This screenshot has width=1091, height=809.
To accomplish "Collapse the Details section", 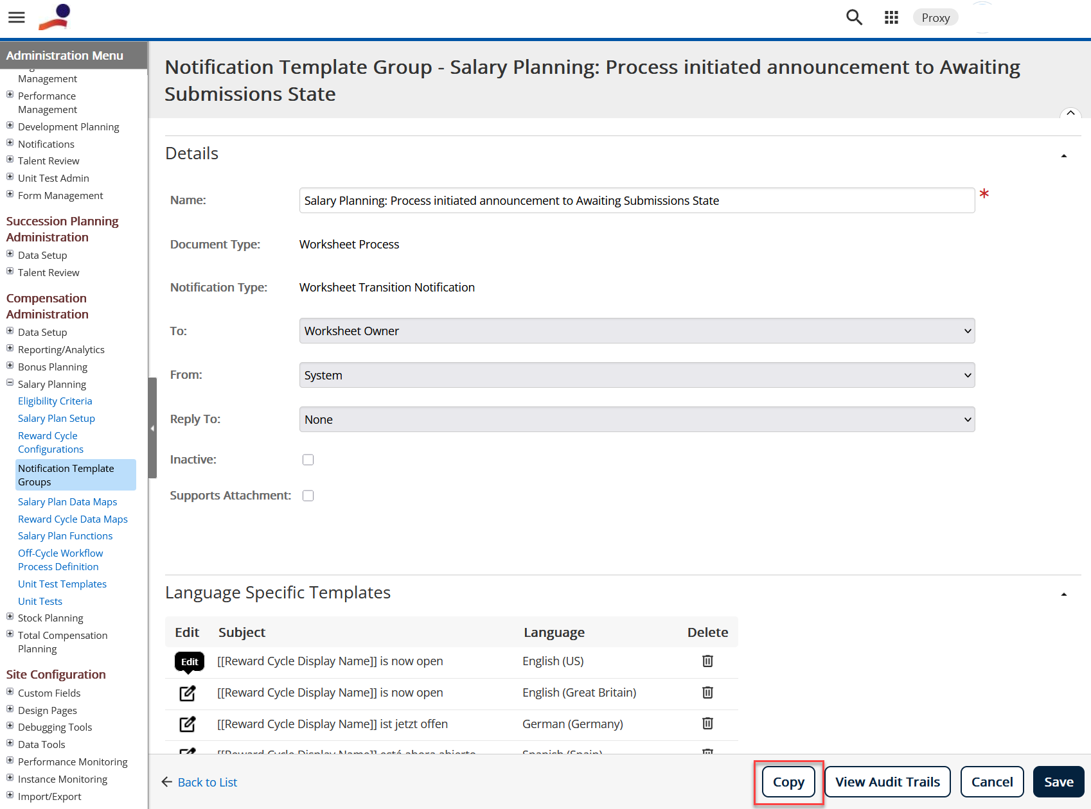I will pos(1064,156).
